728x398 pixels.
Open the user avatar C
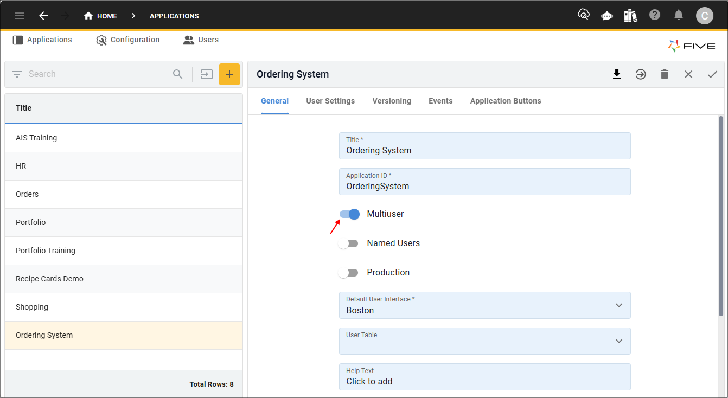point(705,16)
